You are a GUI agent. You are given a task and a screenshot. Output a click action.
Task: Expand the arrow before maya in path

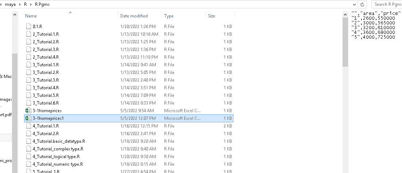(x=1, y=4)
